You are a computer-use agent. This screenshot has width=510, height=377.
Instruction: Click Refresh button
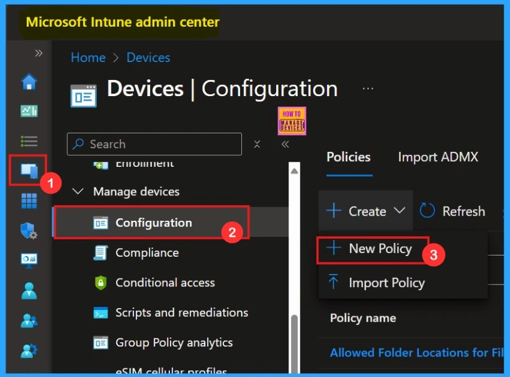coord(452,211)
